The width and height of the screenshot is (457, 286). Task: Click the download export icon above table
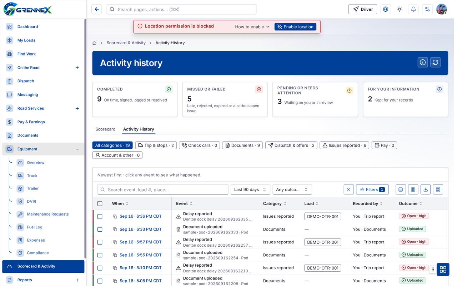point(426,189)
